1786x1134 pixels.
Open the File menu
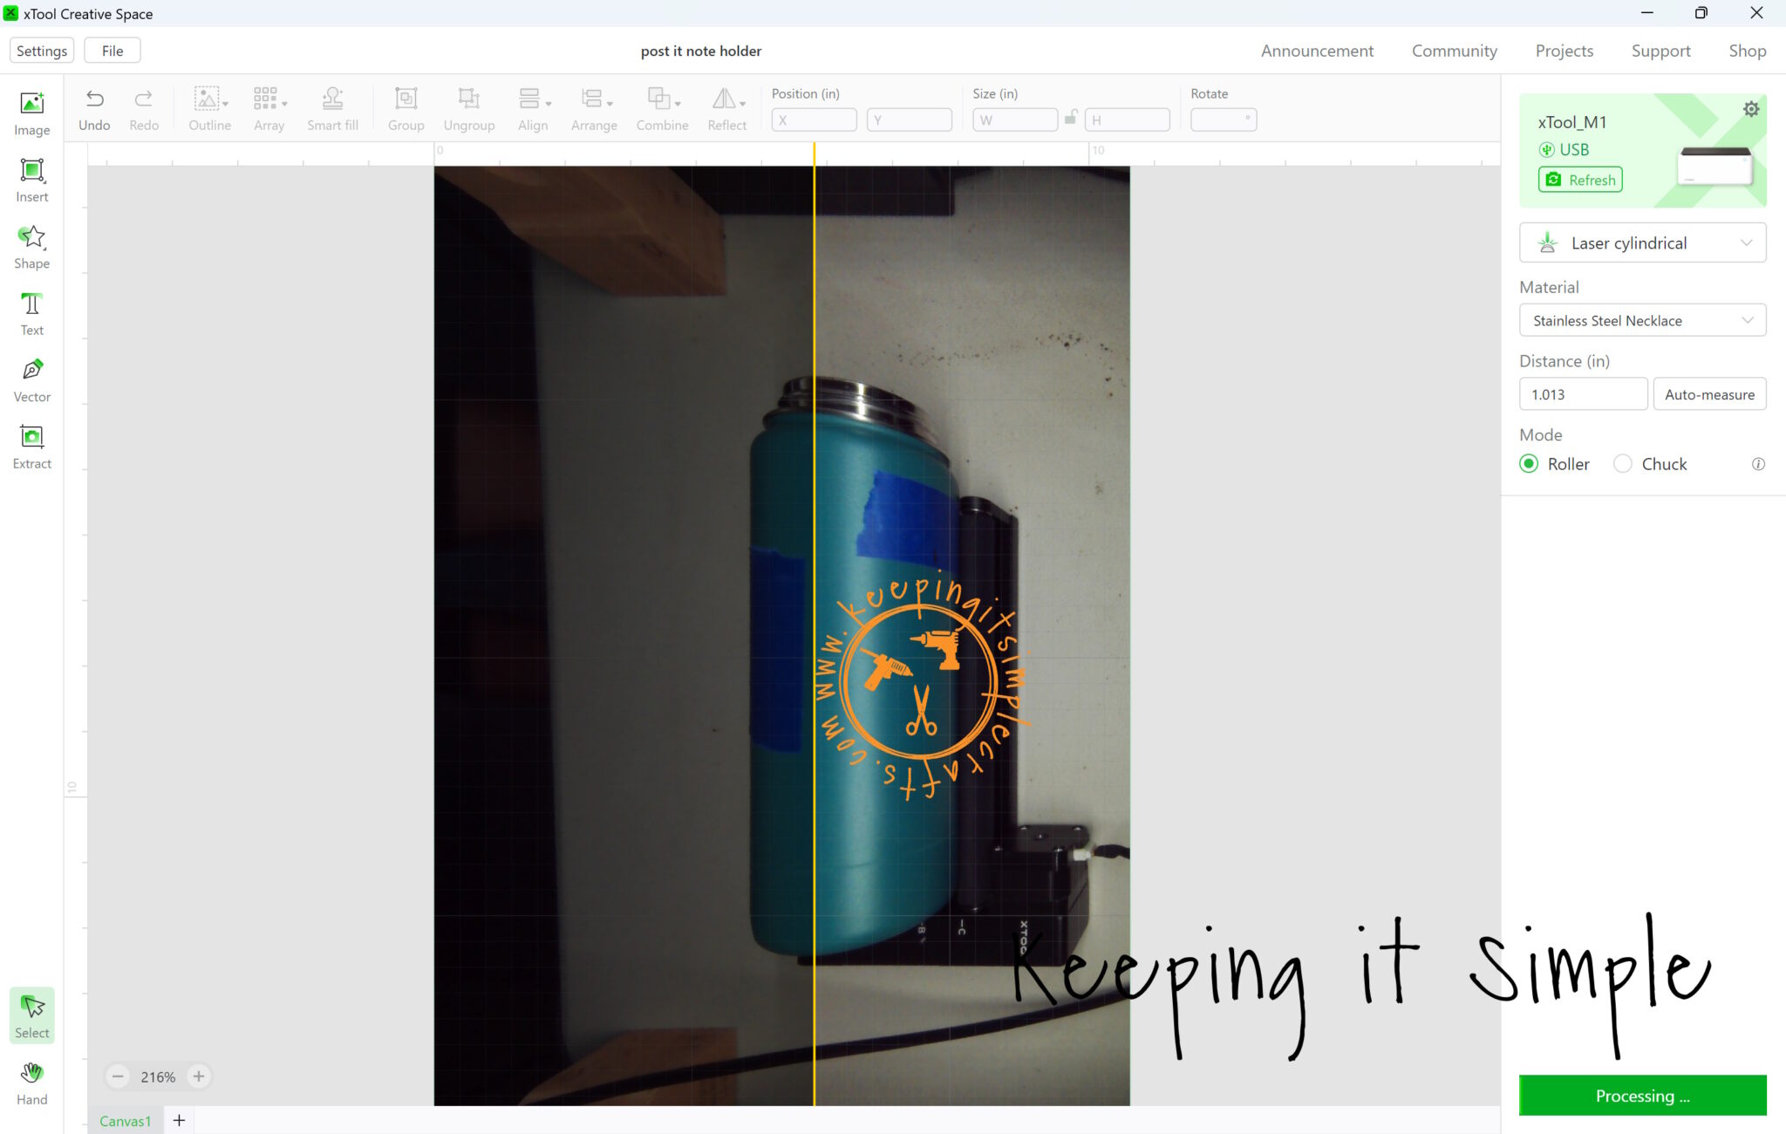tap(112, 51)
